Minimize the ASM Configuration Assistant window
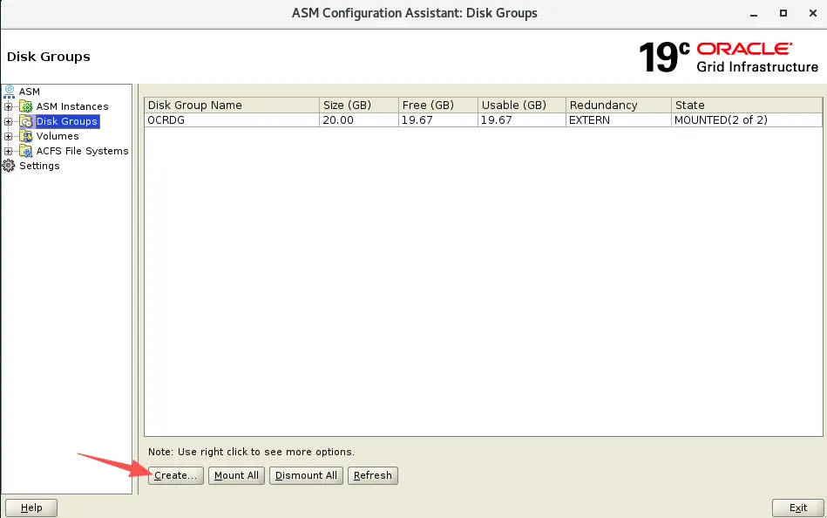The height and width of the screenshot is (518, 827). tap(754, 14)
